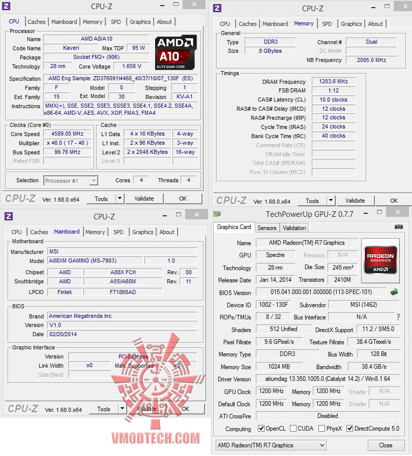Click the top-right CPU-Z window app icon
412x456 pixels.
click(x=217, y=8)
